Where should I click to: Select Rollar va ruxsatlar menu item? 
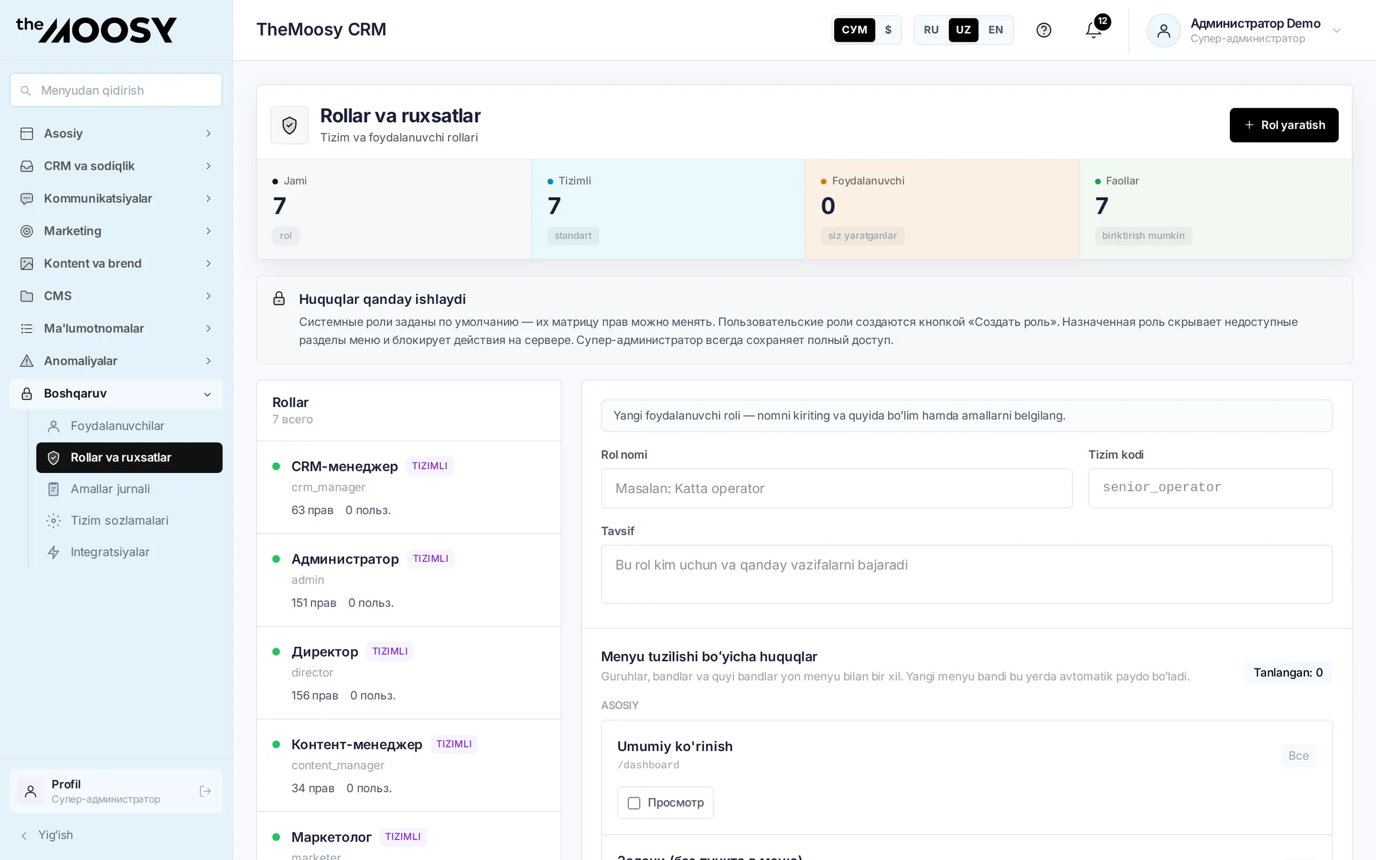click(x=130, y=458)
